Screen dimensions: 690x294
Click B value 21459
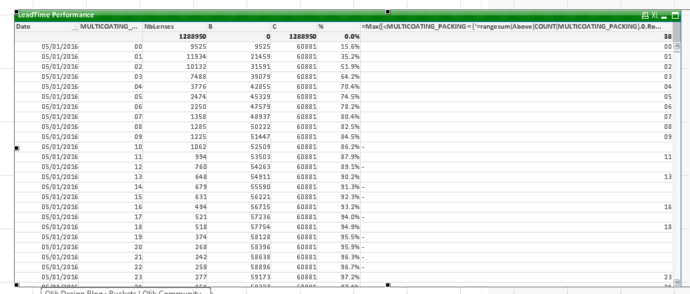point(261,57)
